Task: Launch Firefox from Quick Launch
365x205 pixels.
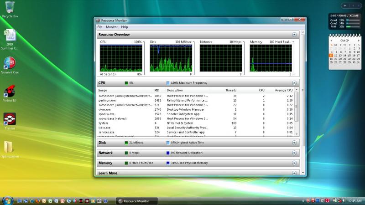Action: tap(38, 201)
